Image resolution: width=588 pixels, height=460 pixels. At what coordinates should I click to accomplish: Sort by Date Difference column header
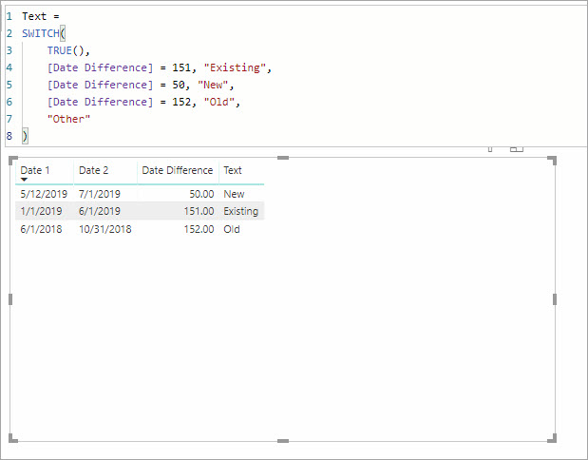click(x=177, y=170)
